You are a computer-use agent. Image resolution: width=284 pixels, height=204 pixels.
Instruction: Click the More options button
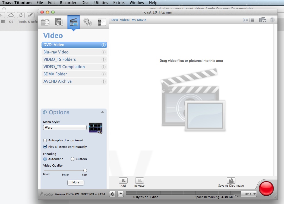coord(75,182)
